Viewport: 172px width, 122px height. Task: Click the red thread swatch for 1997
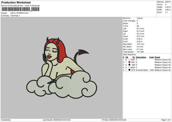tap(129, 62)
